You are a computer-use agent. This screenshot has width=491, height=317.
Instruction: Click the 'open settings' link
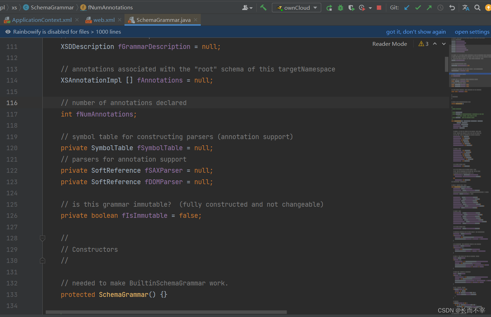(472, 32)
